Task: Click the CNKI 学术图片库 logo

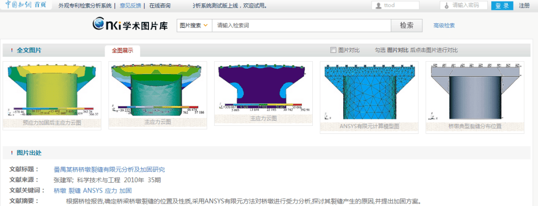Action: (x=130, y=25)
